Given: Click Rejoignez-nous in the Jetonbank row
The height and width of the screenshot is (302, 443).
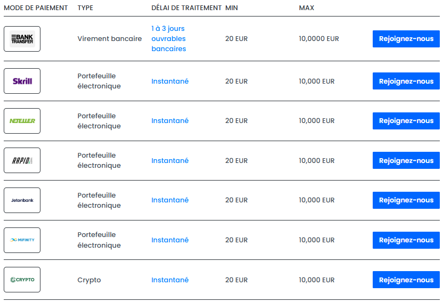Looking at the screenshot, I should 406,200.
